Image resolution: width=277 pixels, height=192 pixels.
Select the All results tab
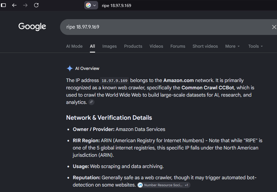pos(92,46)
